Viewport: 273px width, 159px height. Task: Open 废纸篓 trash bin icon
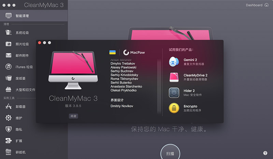click(x=8, y=78)
